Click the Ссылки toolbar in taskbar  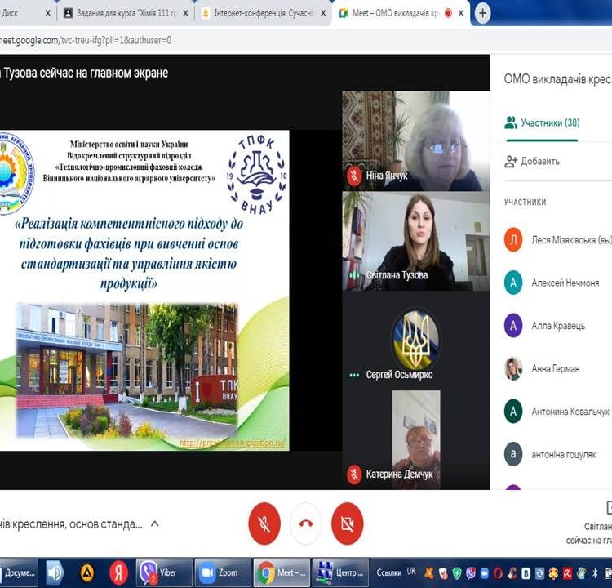click(388, 572)
